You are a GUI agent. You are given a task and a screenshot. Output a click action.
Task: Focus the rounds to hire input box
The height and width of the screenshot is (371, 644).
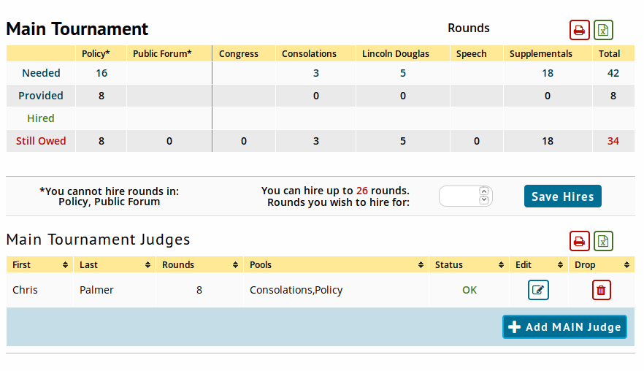tap(459, 196)
